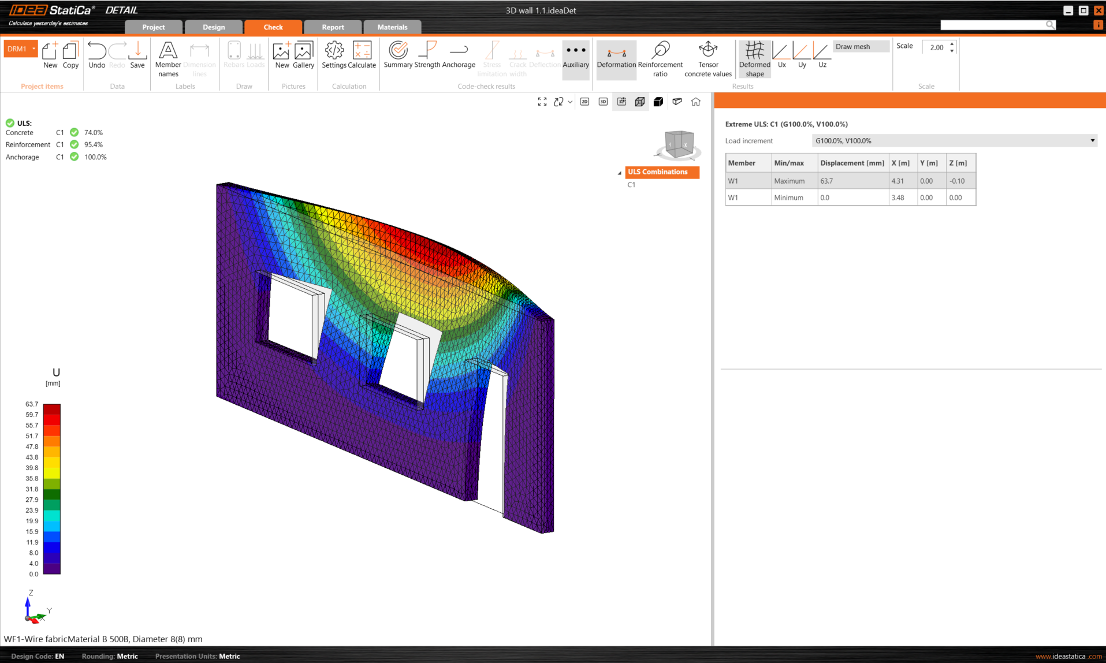Run Calculate in the ribbon
This screenshot has width=1106, height=663.
click(x=362, y=55)
